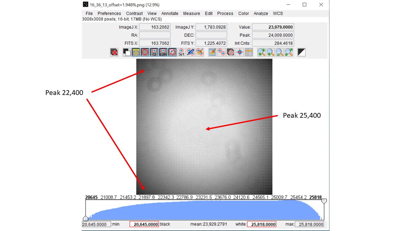
Task: Open the Measure menu
Action: pos(191,13)
